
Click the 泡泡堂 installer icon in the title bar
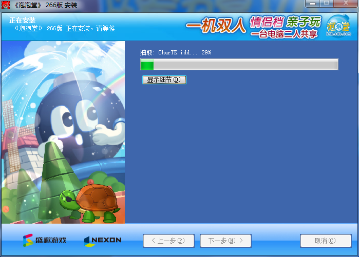click(6, 5)
